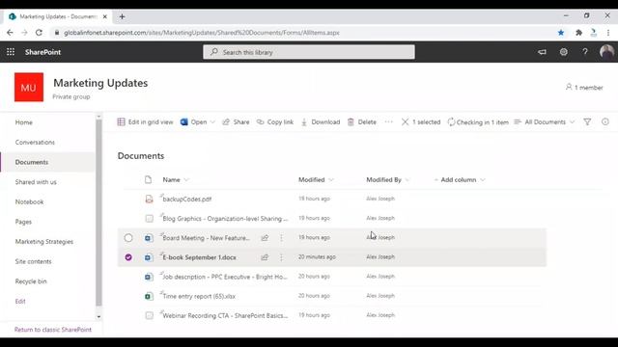Click the PDF icon of backupCodes.pdf

(149, 200)
